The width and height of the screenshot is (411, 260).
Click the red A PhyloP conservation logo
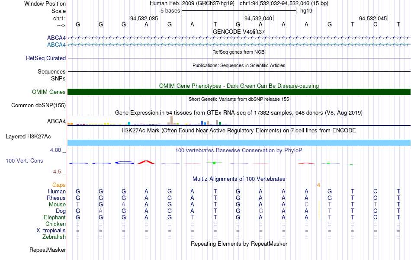click(146, 163)
